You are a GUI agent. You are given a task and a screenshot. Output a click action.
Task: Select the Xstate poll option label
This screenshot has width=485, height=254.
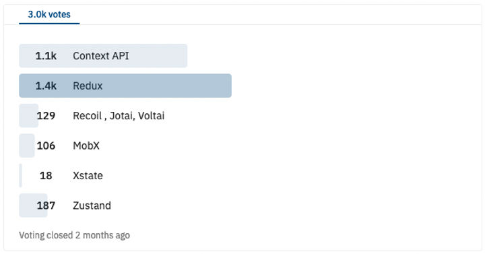[88, 176]
